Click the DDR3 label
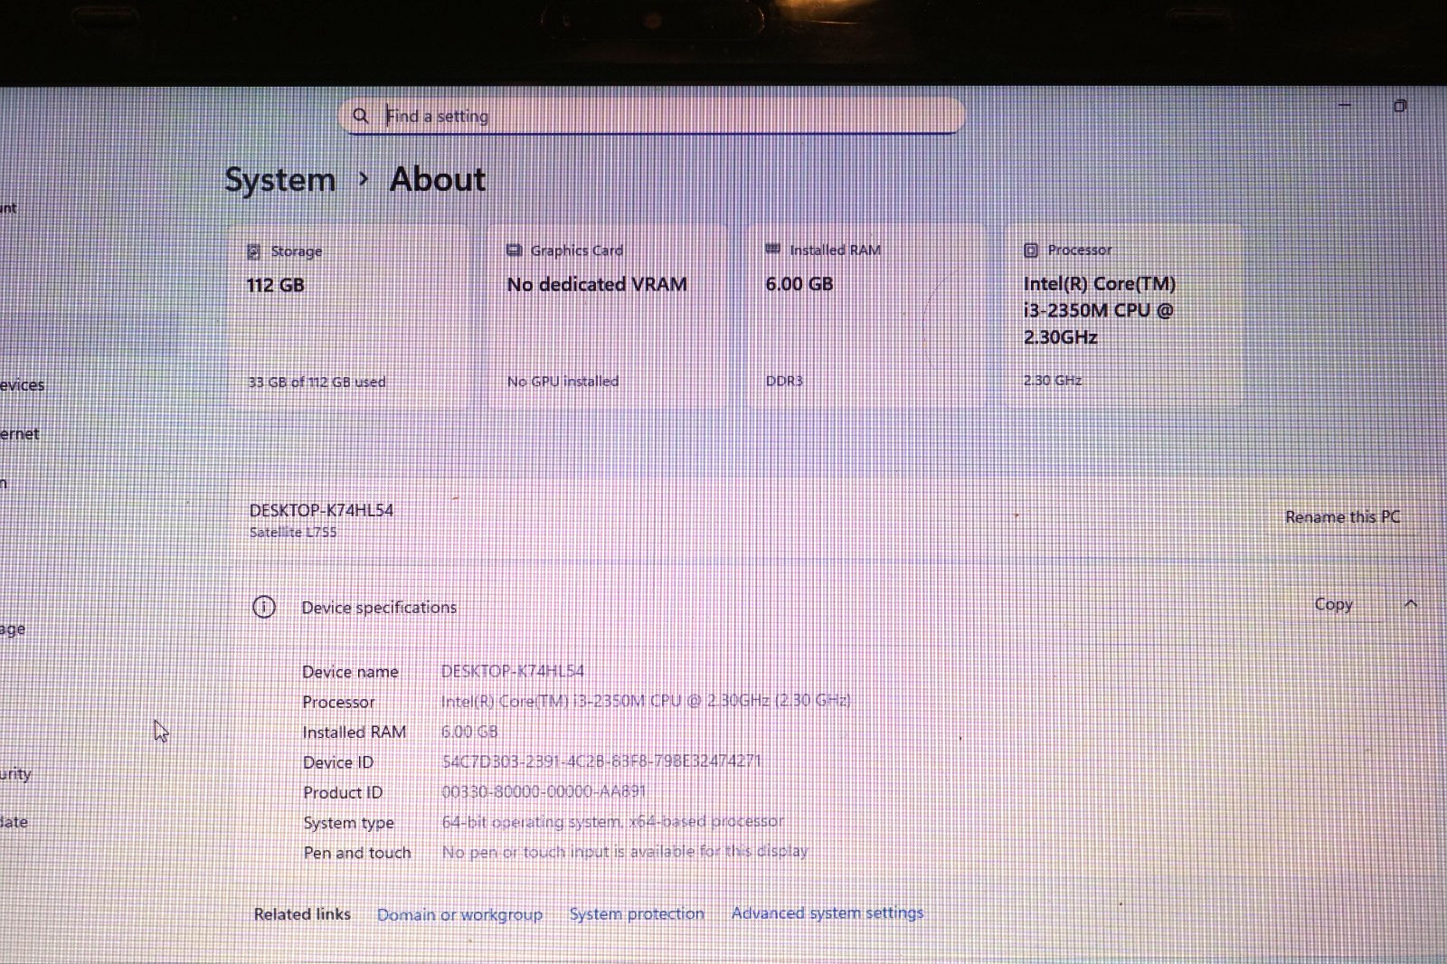 click(x=784, y=381)
